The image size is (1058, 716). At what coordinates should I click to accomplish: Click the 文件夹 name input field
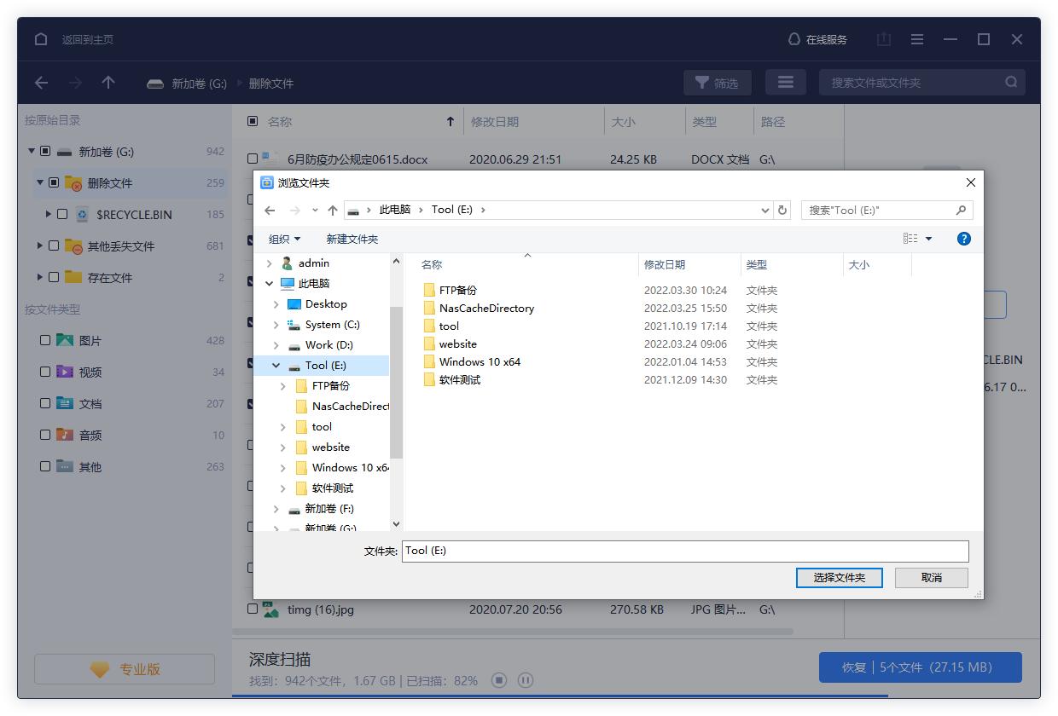tap(683, 551)
